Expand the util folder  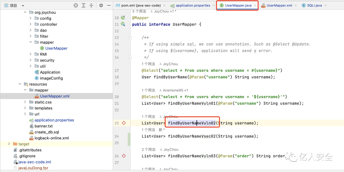pyautogui.click(x=31, y=66)
